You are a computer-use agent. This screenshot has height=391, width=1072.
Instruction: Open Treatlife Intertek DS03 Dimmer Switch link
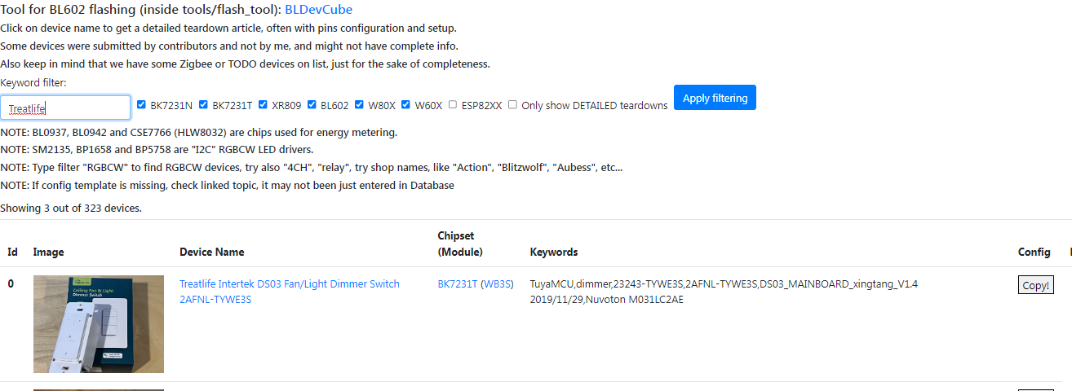tap(290, 292)
